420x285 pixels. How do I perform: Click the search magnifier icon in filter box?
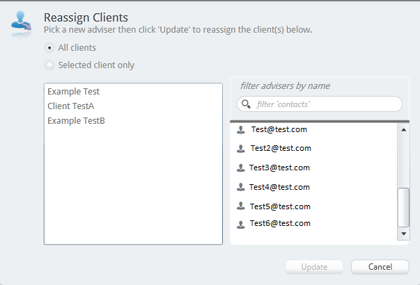[246, 104]
